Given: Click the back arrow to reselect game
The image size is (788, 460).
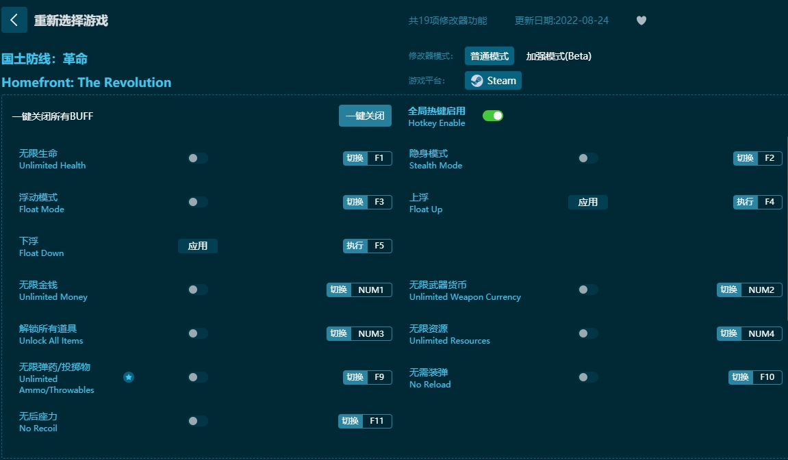Looking at the screenshot, I should [14, 20].
